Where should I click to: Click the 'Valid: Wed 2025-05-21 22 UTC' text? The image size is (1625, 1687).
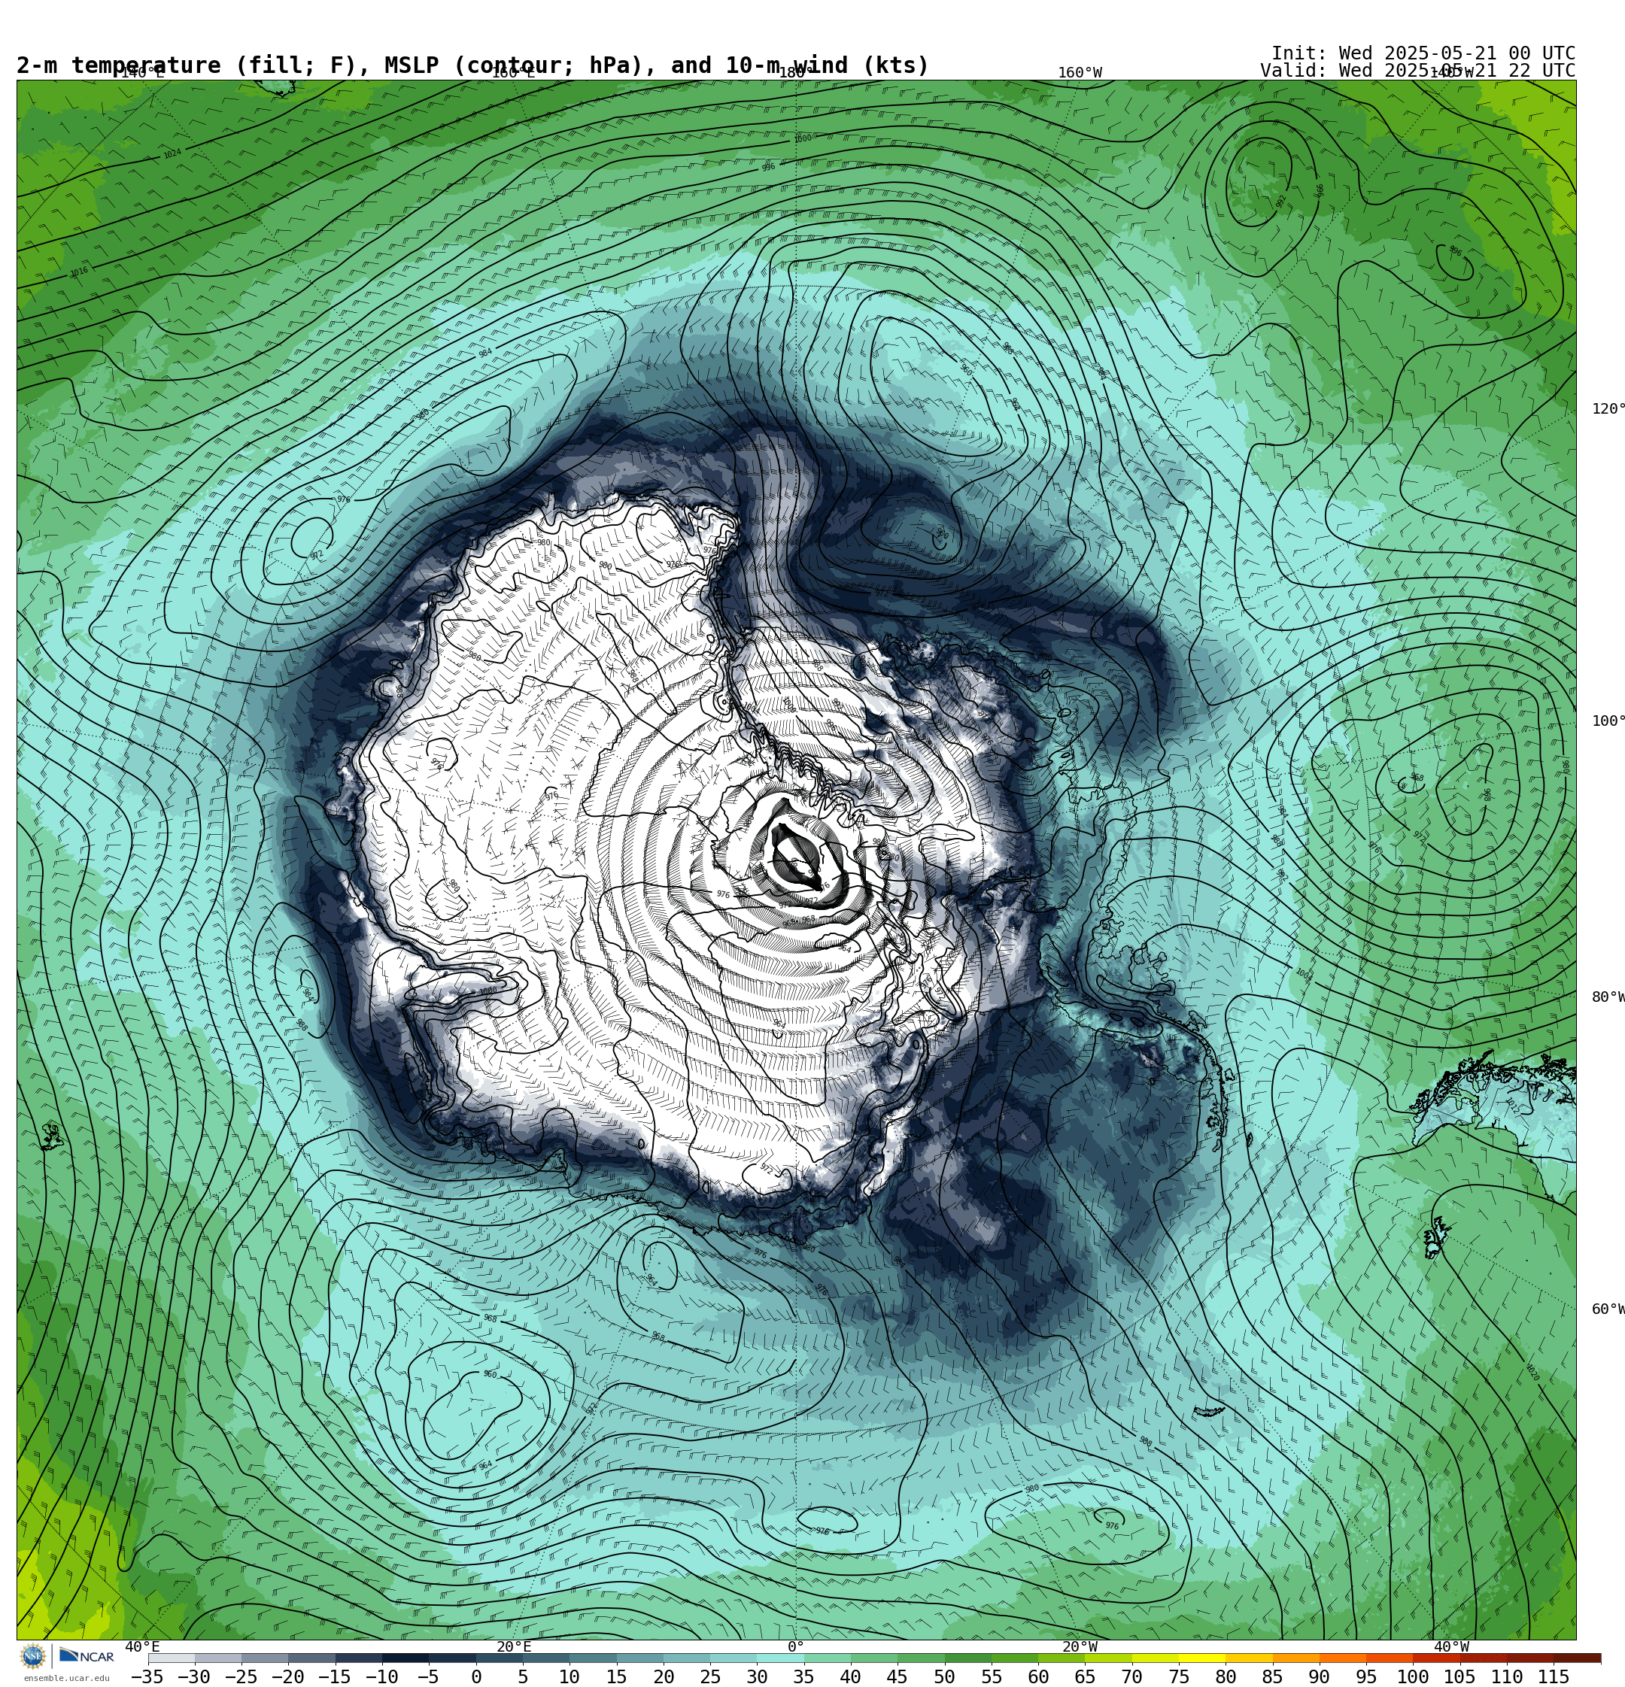tap(1417, 71)
